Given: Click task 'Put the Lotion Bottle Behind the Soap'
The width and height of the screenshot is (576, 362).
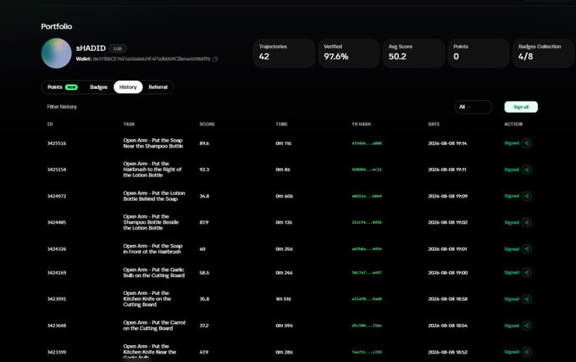Looking at the screenshot, I should pos(154,196).
